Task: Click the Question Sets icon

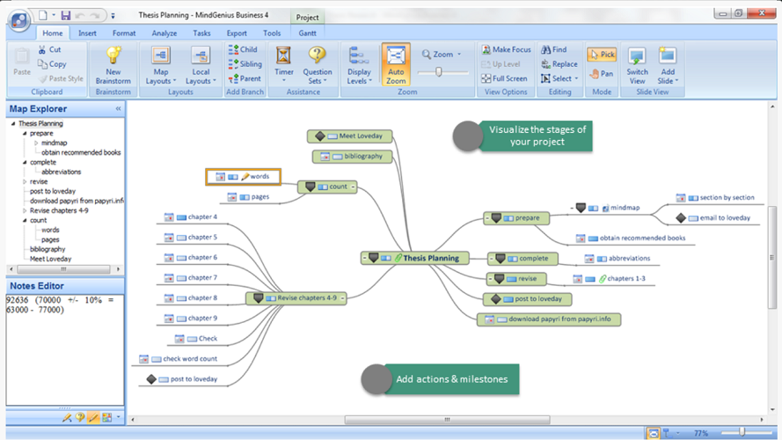Action: 318,56
